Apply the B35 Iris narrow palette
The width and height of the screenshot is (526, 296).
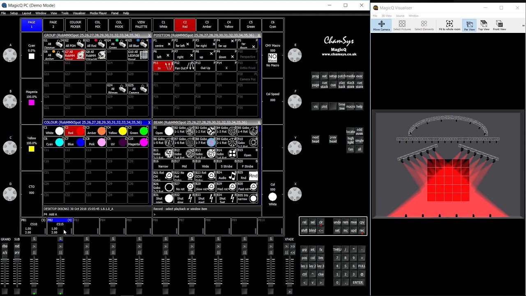[248, 198]
